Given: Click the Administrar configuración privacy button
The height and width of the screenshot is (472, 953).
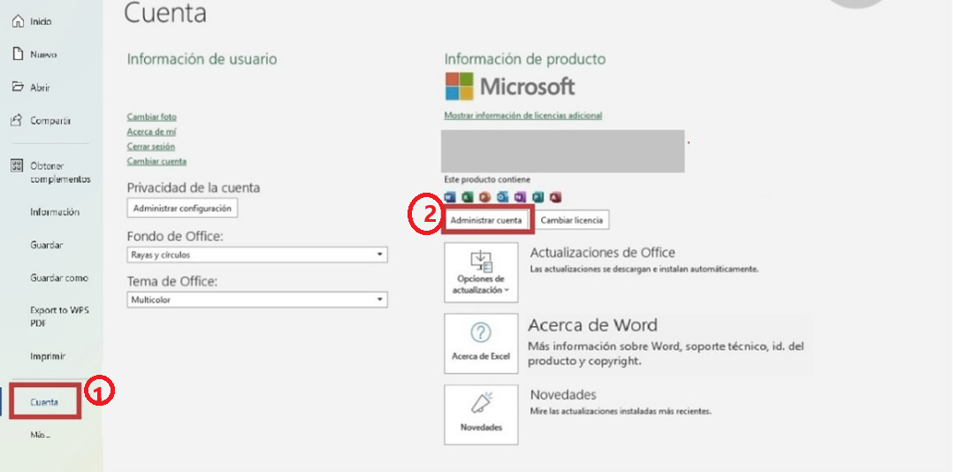Looking at the screenshot, I should click(182, 208).
